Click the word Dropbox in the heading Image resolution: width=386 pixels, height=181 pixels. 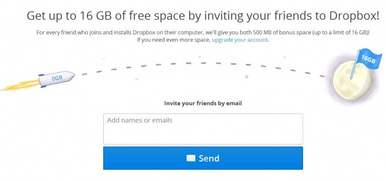352,16
